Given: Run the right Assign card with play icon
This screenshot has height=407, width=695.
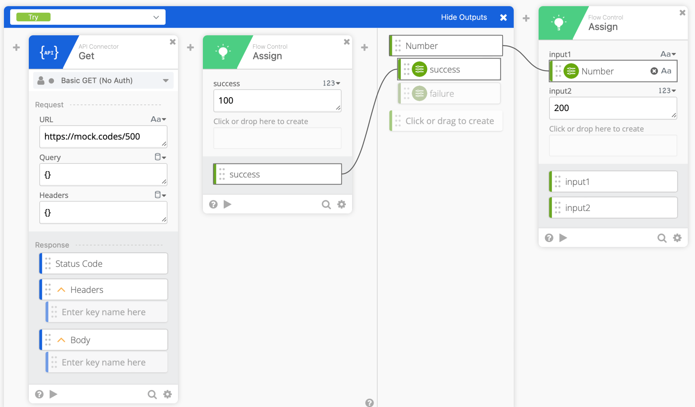Looking at the screenshot, I should (563, 238).
